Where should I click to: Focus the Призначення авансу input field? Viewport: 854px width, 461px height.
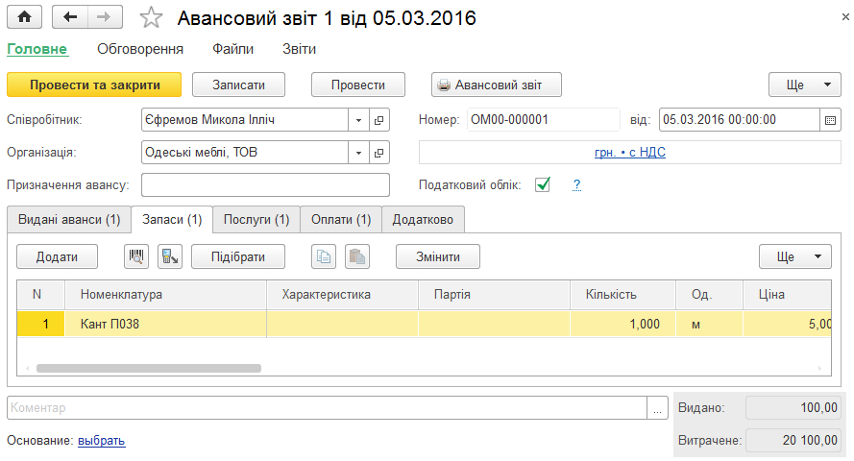tap(265, 185)
